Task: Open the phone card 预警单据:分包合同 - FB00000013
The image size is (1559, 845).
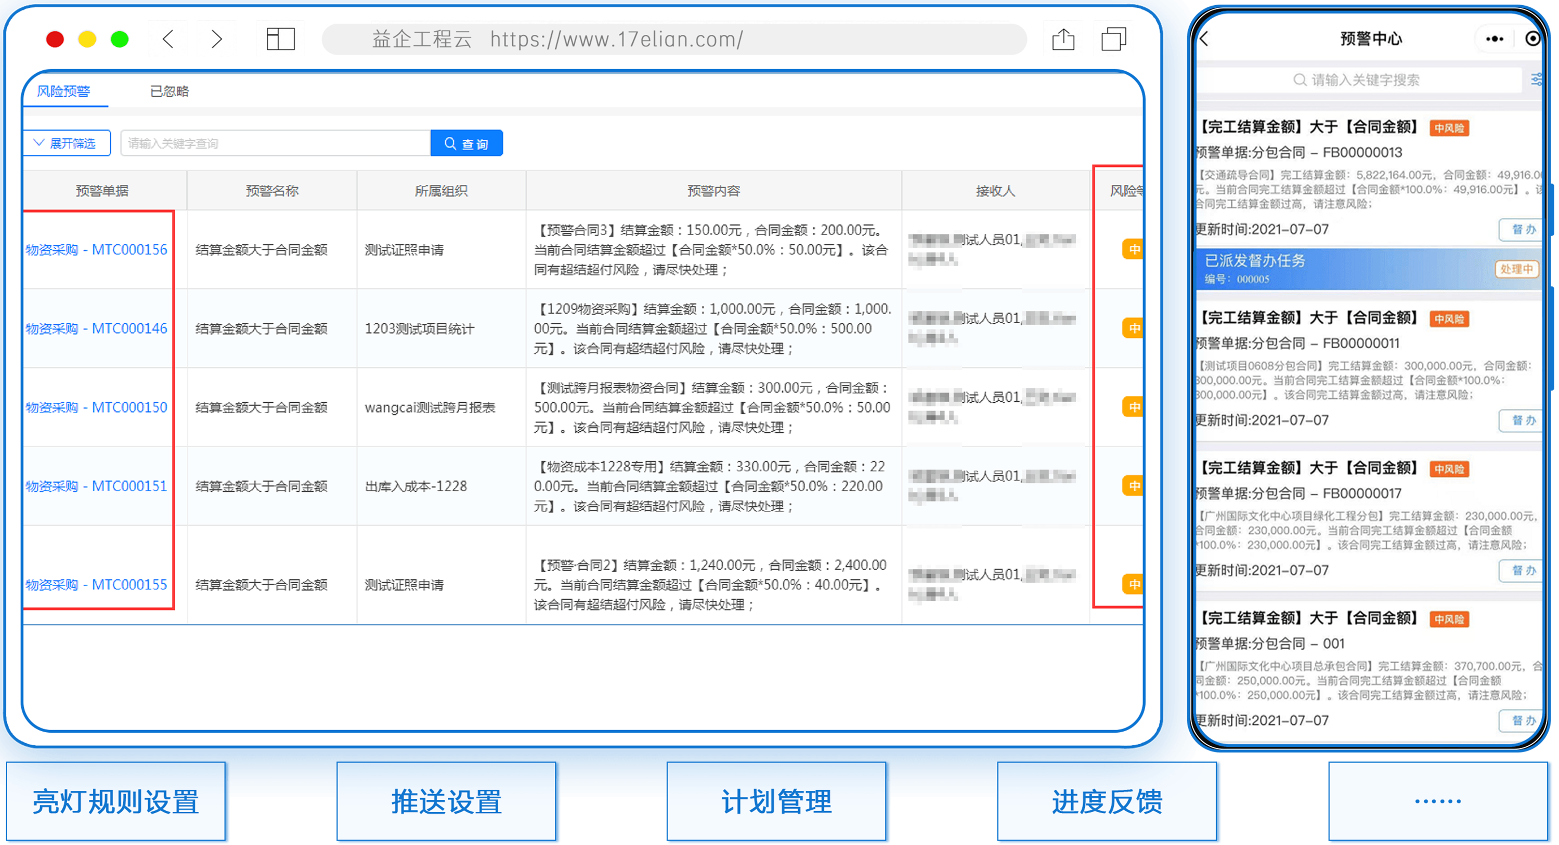Action: tap(1299, 152)
